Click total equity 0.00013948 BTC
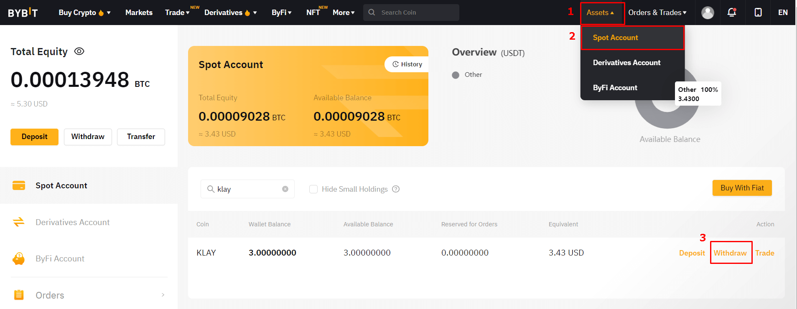 [80, 80]
